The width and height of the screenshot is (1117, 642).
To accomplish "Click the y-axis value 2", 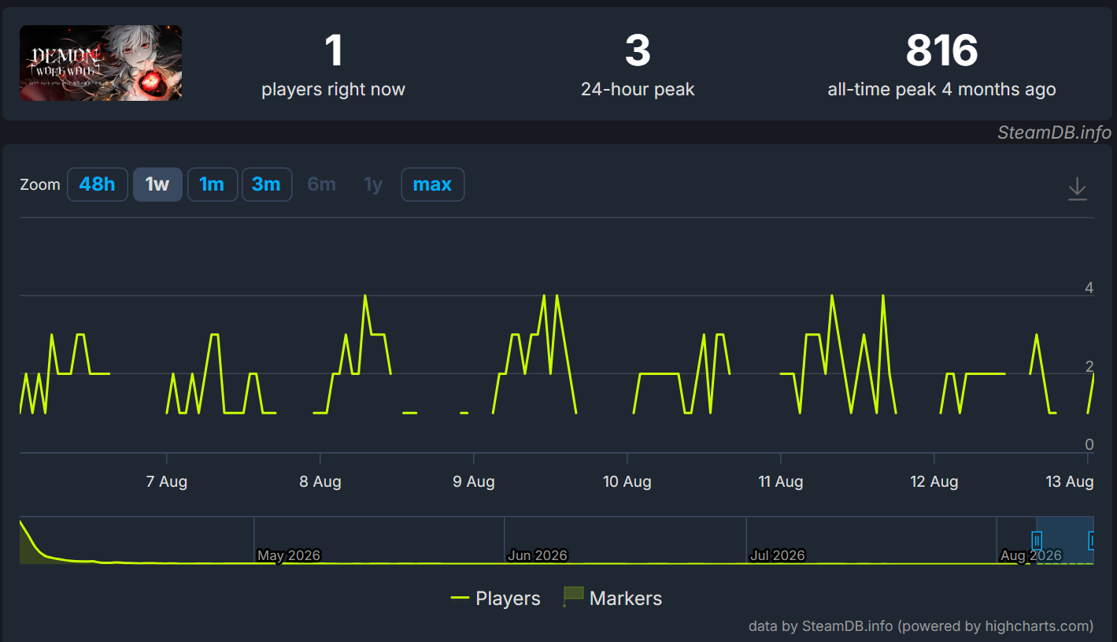I will click(x=1089, y=366).
